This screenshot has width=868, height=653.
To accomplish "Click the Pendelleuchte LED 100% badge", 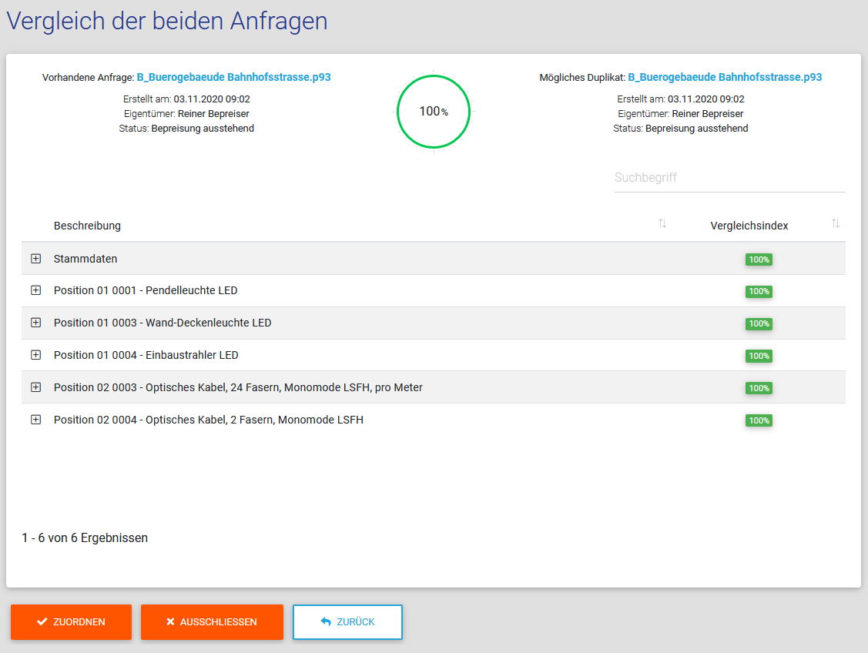I will click(759, 292).
